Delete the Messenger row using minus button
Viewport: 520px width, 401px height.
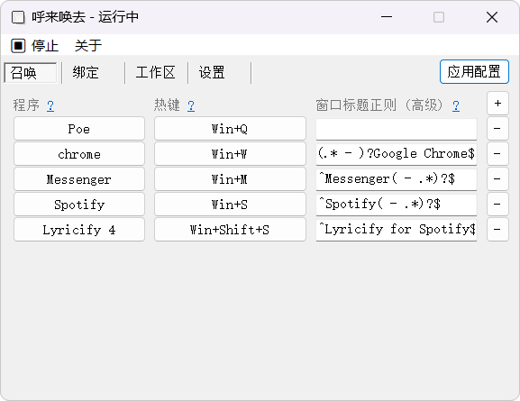tap(497, 178)
